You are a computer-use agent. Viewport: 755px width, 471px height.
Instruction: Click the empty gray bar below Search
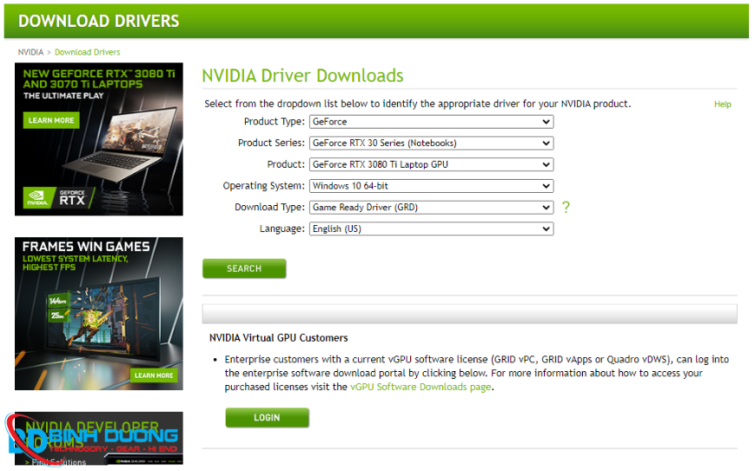click(469, 314)
